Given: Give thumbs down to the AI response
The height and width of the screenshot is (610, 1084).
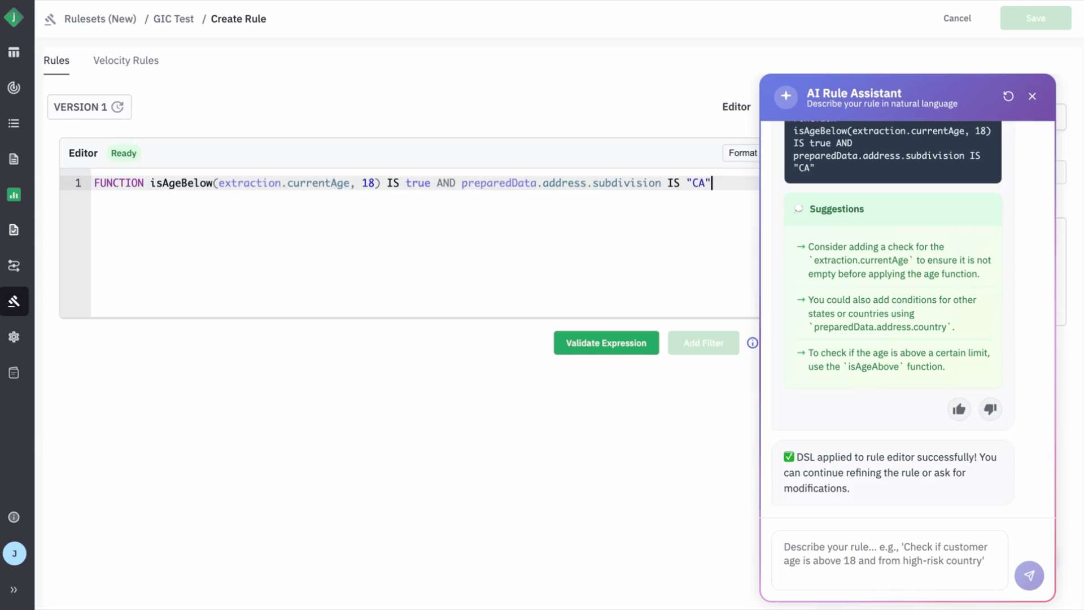Looking at the screenshot, I should (x=990, y=409).
